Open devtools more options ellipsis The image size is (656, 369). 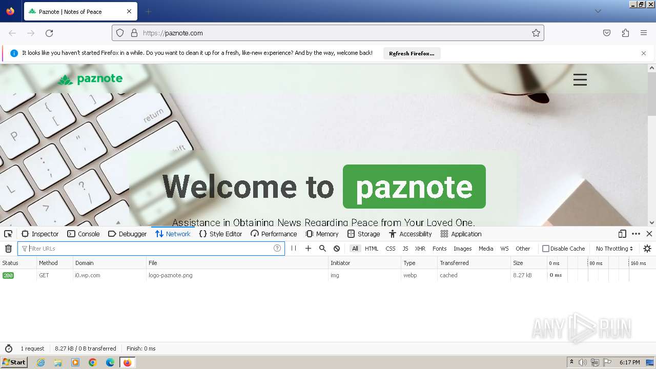tap(636, 234)
